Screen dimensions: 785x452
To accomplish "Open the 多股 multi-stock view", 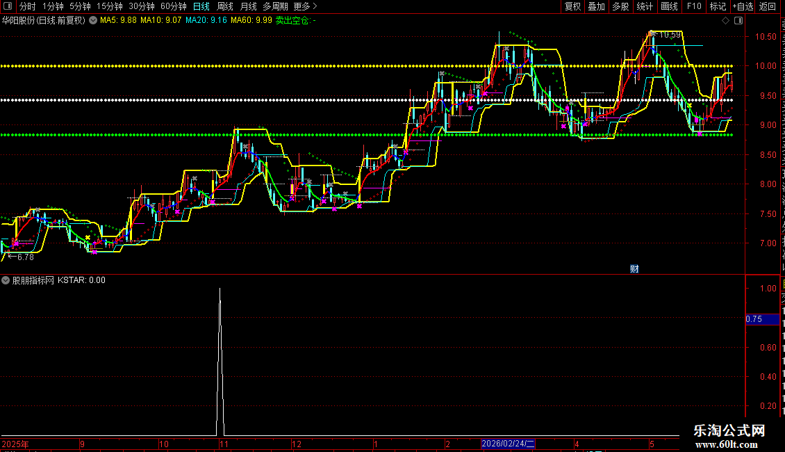I will pos(620,6).
